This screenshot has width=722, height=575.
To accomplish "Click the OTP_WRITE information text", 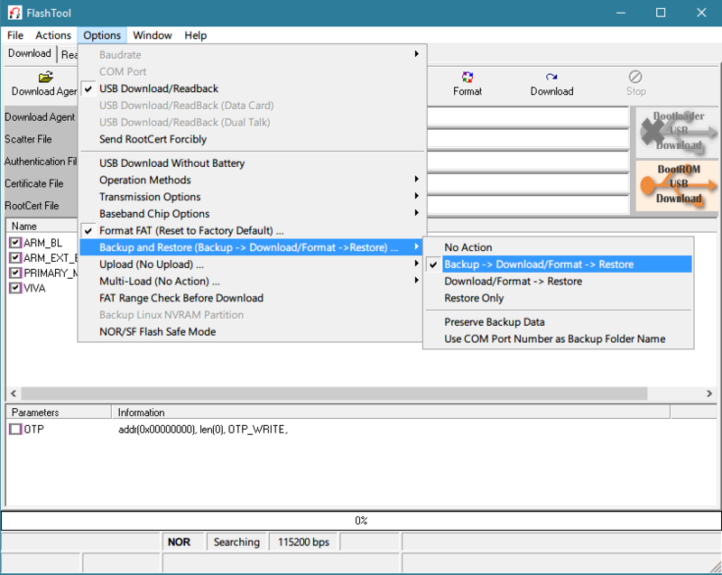I will (202, 430).
